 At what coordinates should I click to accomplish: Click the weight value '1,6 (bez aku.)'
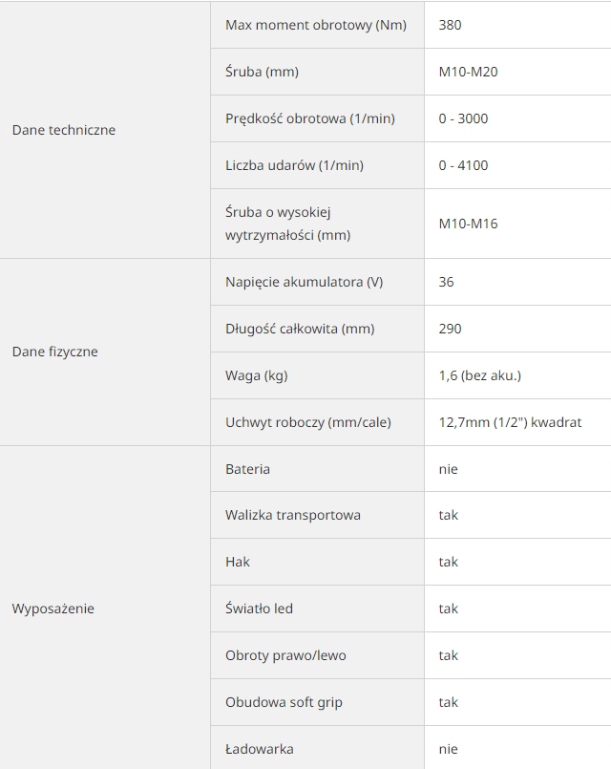point(480,375)
